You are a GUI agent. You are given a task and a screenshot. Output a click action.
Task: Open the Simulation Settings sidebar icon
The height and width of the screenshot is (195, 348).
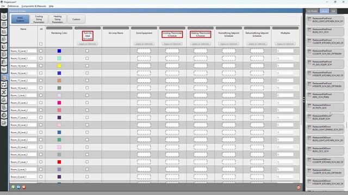pyautogui.click(x=4, y=100)
